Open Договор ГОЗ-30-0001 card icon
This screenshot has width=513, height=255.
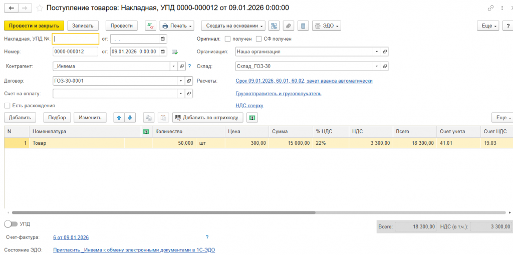coord(189,81)
